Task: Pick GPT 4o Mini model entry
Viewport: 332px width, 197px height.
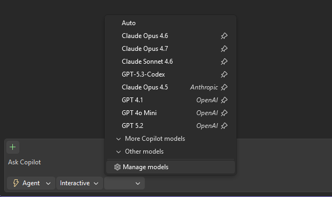Action: tap(171, 113)
